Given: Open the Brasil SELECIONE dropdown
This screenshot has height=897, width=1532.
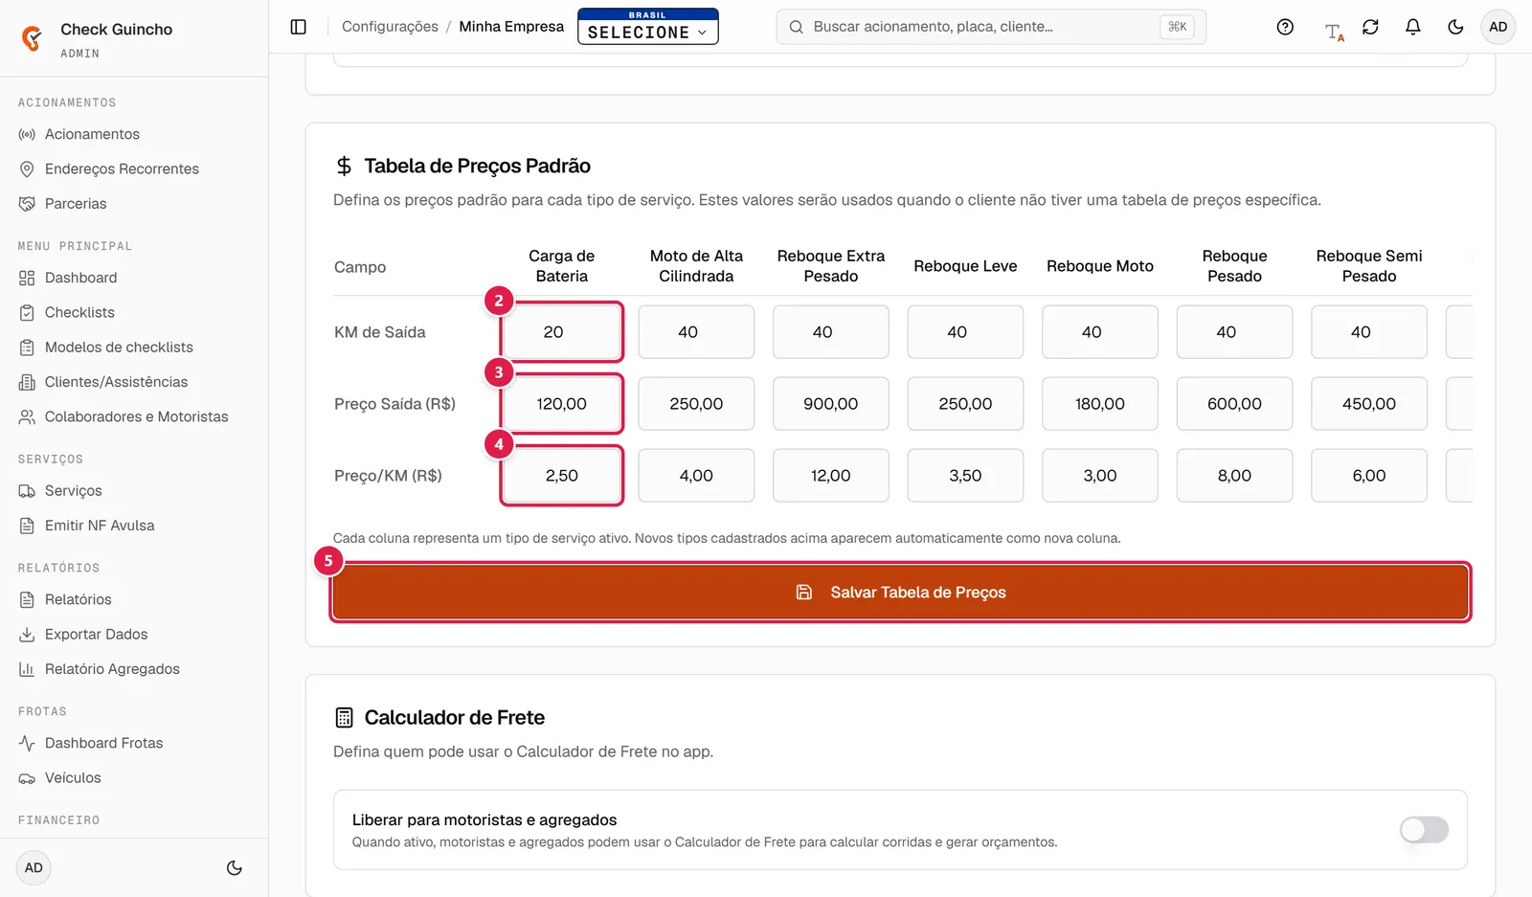Looking at the screenshot, I should (x=648, y=27).
